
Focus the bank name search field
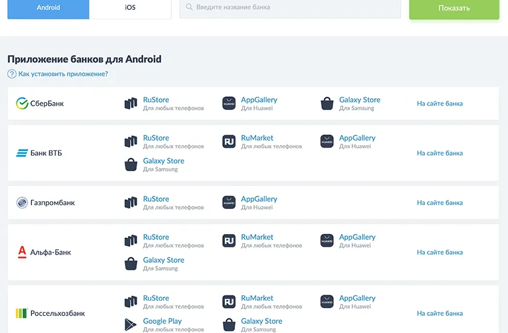tap(290, 8)
